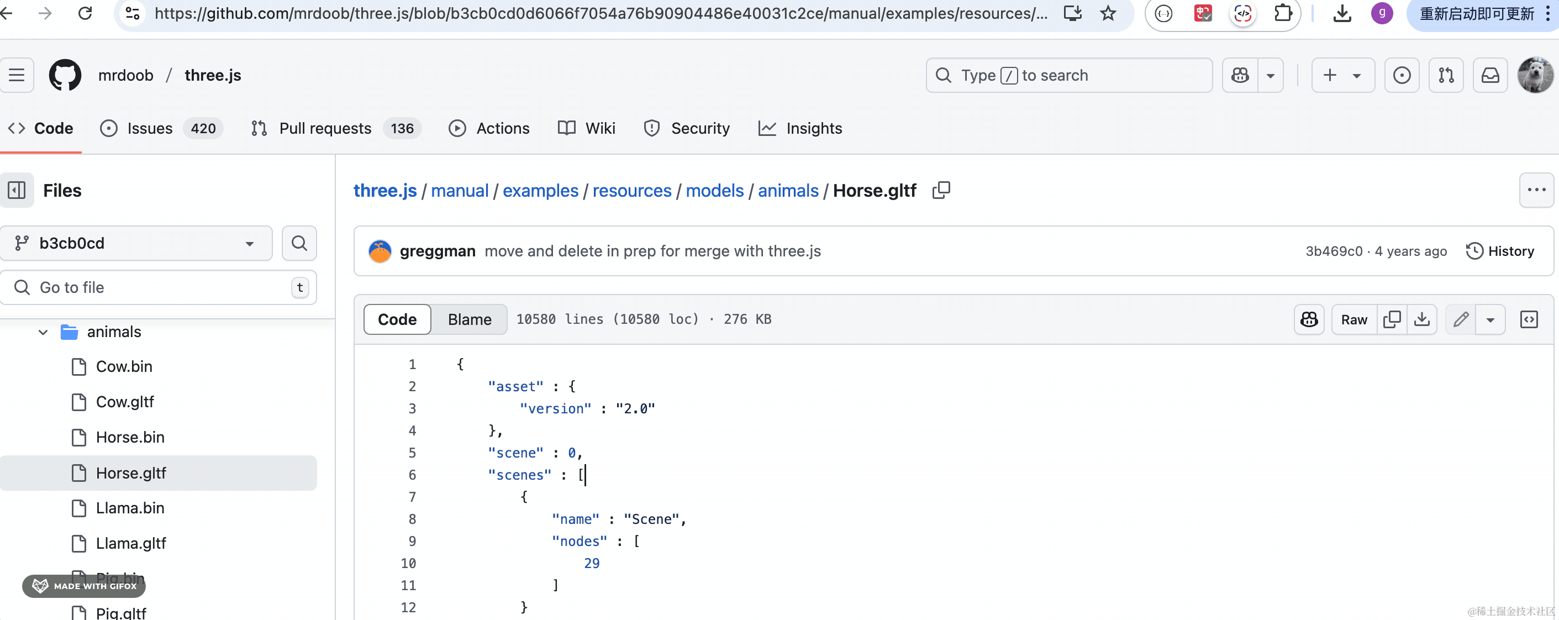The image size is (1559, 620).
Task: Open the browser extensions puzzle icon
Action: coord(1282,13)
